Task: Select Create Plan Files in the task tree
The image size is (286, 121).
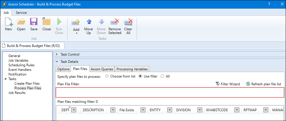Action: coord(27,84)
